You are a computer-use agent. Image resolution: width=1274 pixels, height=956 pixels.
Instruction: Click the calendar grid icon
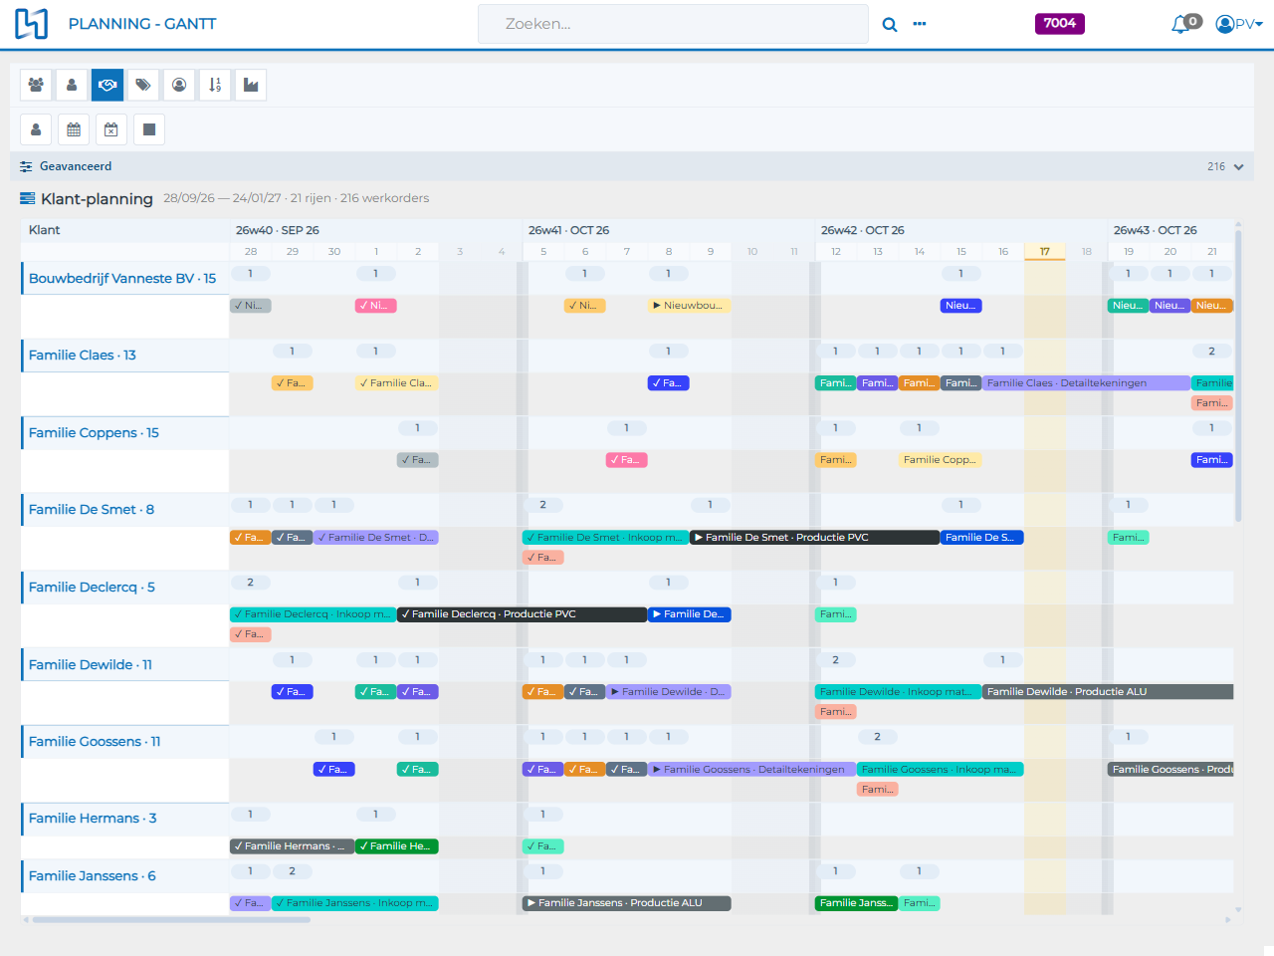(x=74, y=128)
